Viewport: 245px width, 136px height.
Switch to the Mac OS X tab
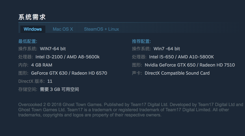63,29
